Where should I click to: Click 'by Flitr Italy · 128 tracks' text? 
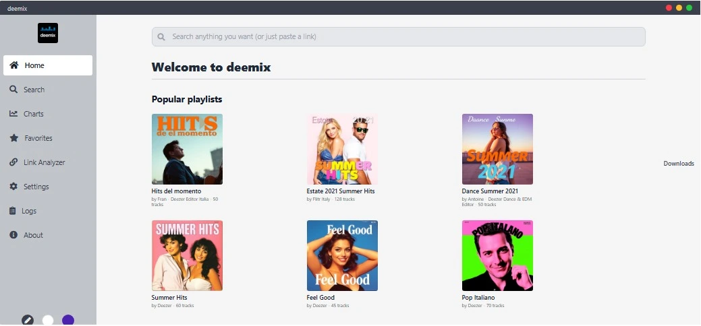click(331, 199)
